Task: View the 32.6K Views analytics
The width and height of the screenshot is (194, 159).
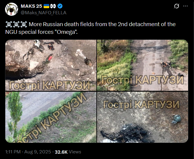Action: 68,152
